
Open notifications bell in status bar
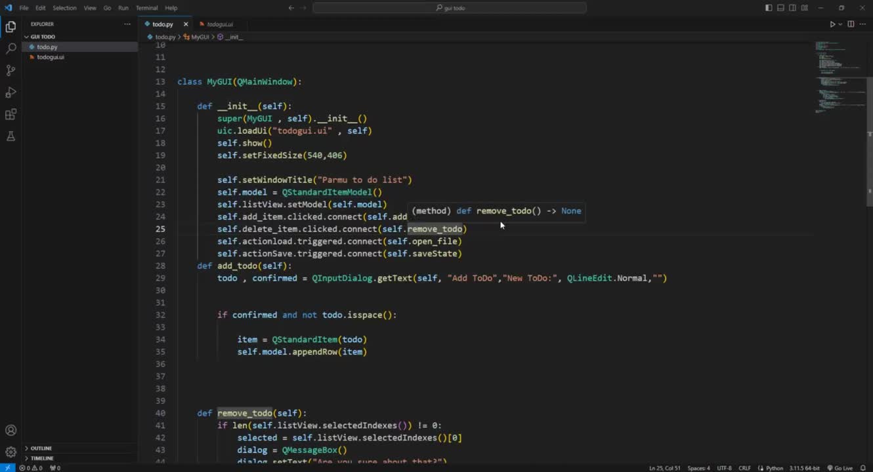(x=864, y=468)
